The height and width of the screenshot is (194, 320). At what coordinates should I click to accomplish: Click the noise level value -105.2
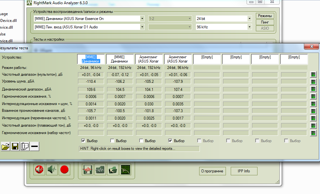(x=149, y=82)
